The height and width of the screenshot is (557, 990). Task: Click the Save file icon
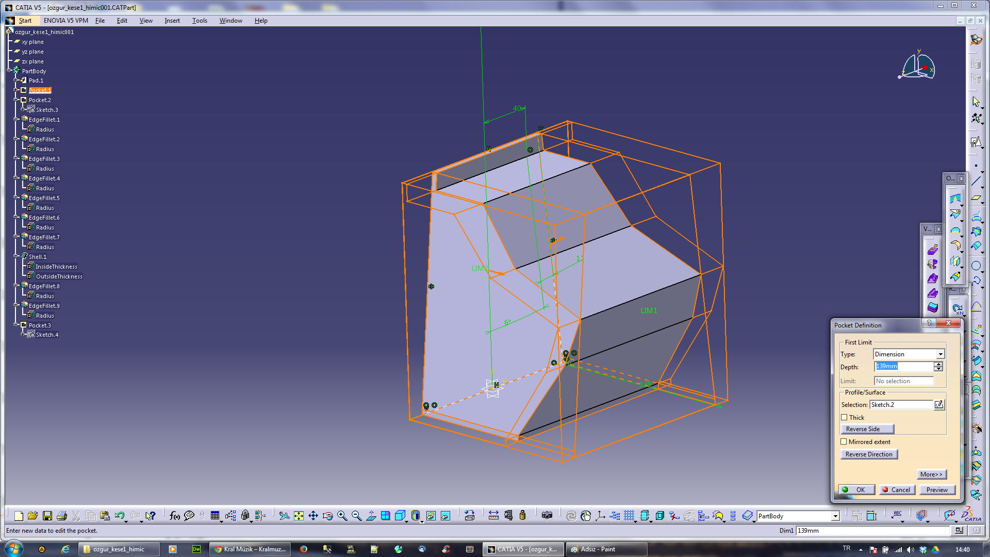(x=47, y=516)
